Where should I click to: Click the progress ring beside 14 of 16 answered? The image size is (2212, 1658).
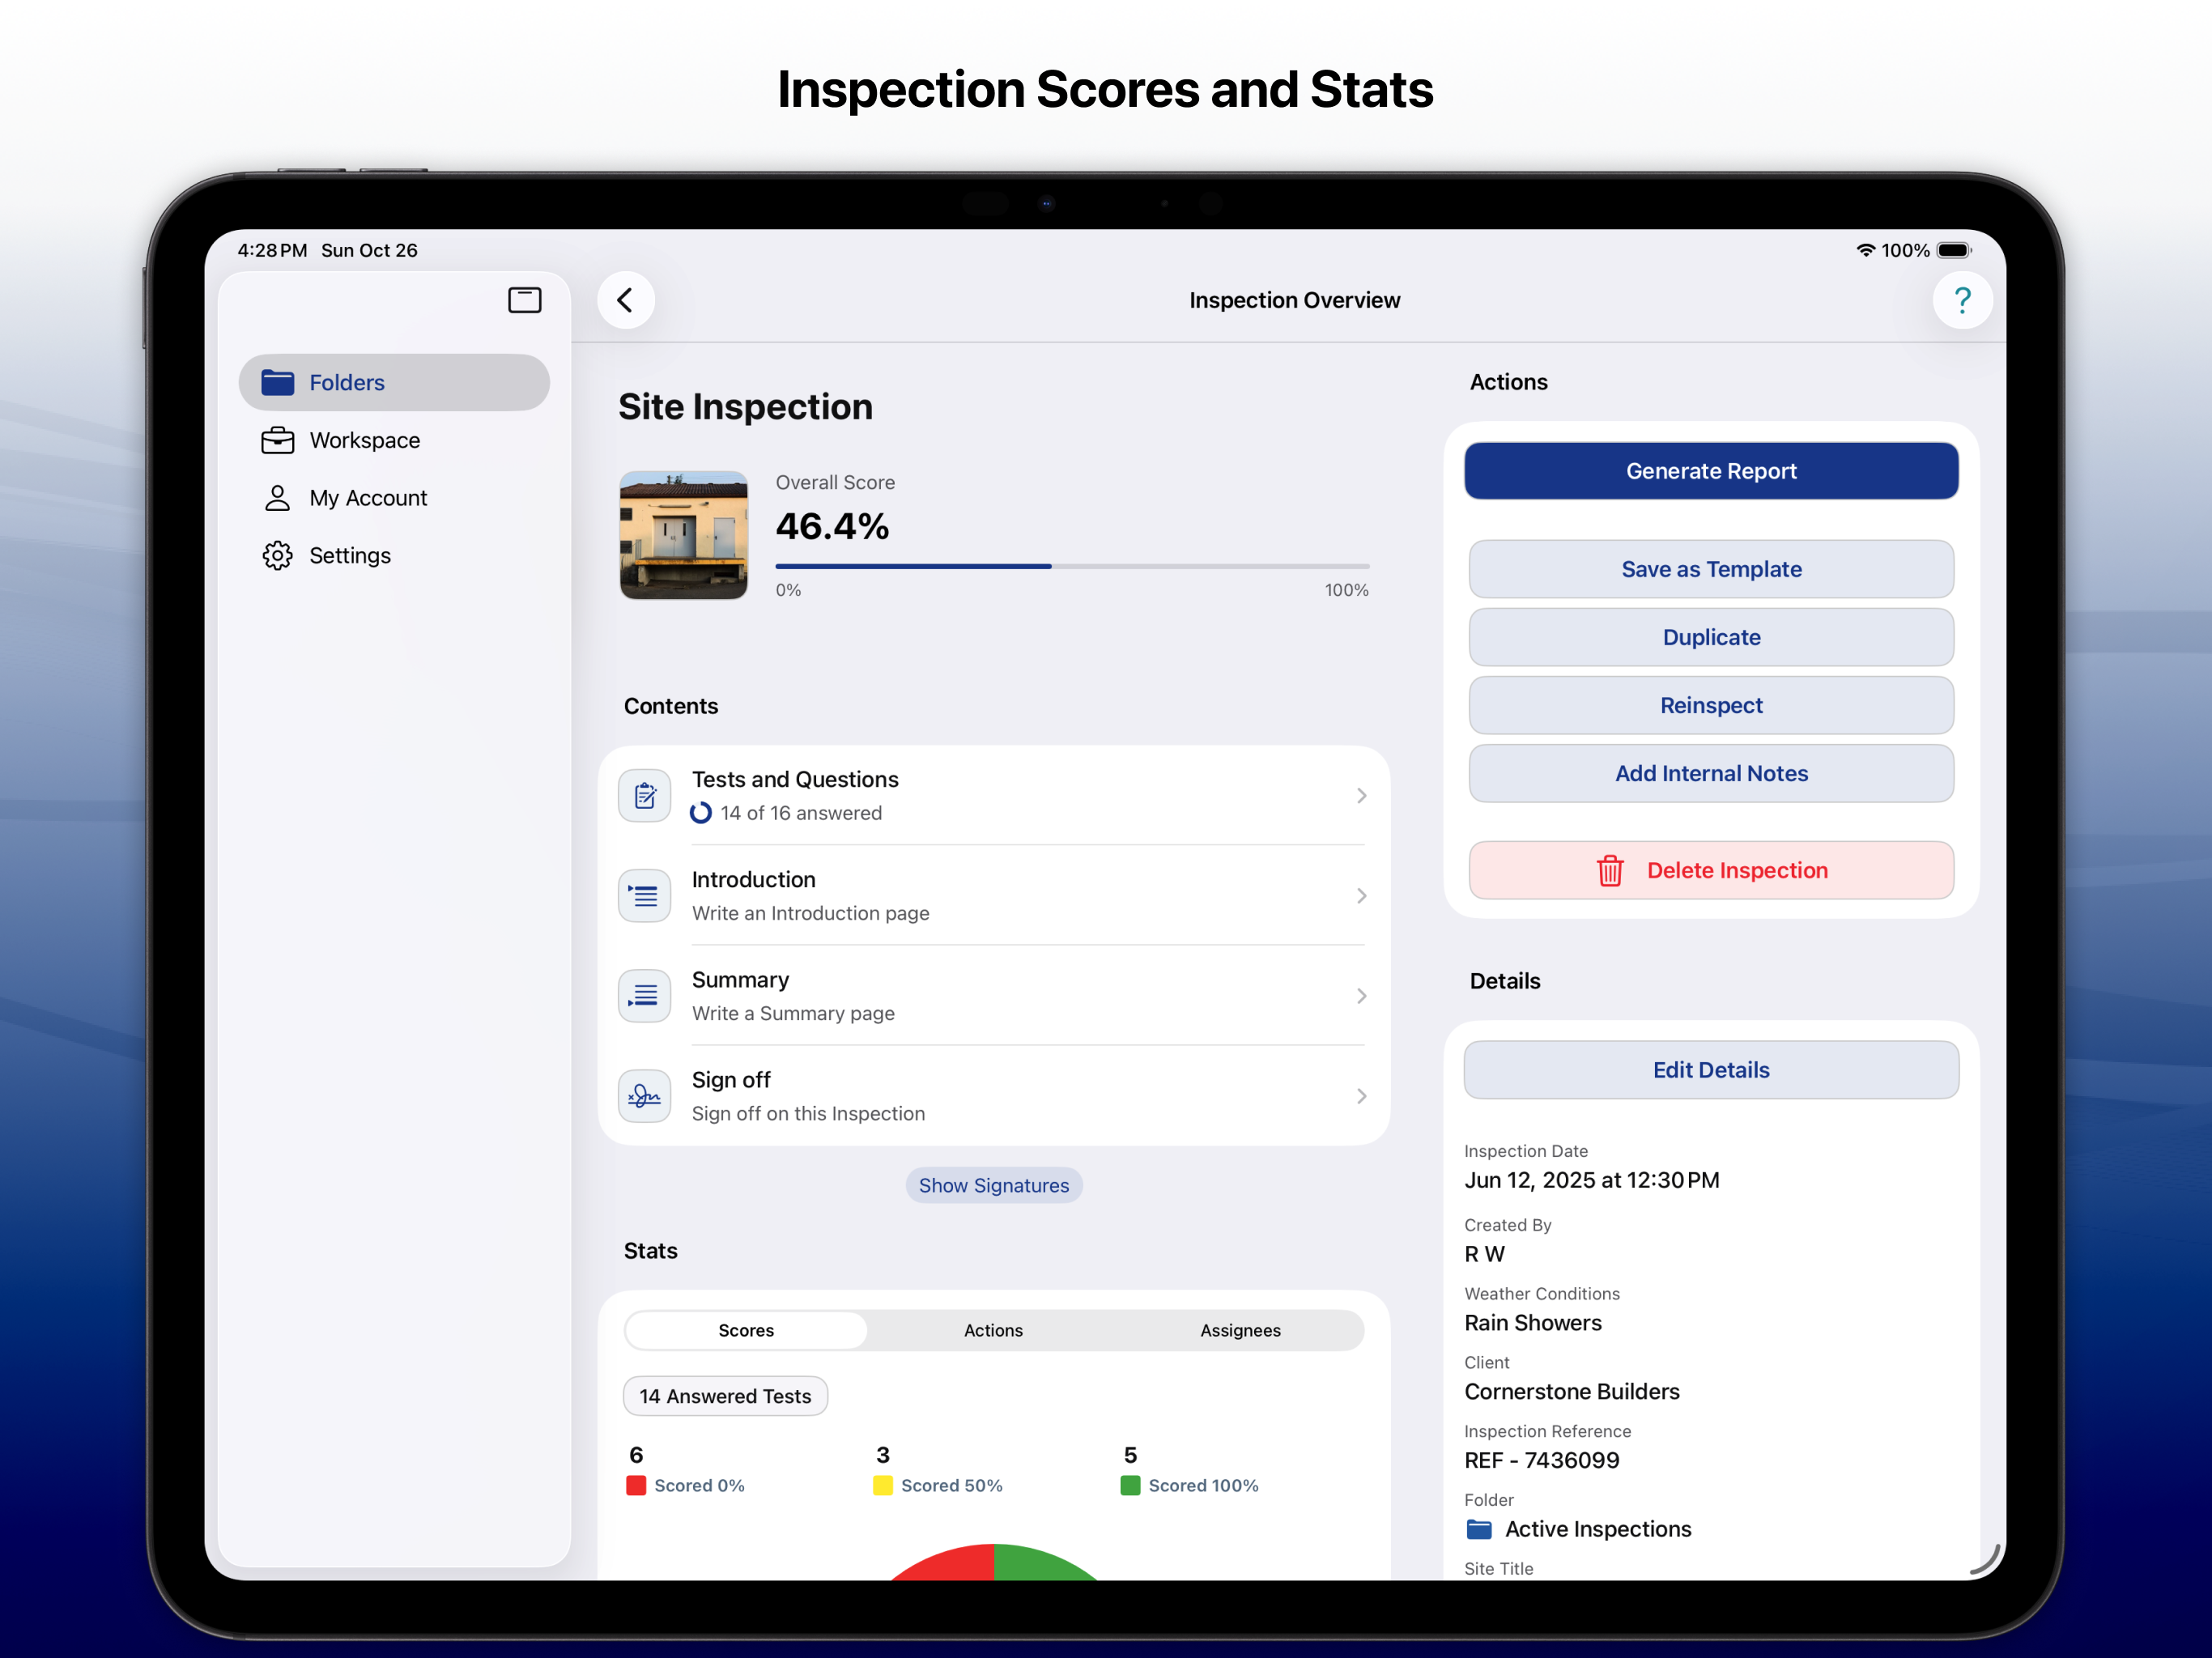[701, 813]
